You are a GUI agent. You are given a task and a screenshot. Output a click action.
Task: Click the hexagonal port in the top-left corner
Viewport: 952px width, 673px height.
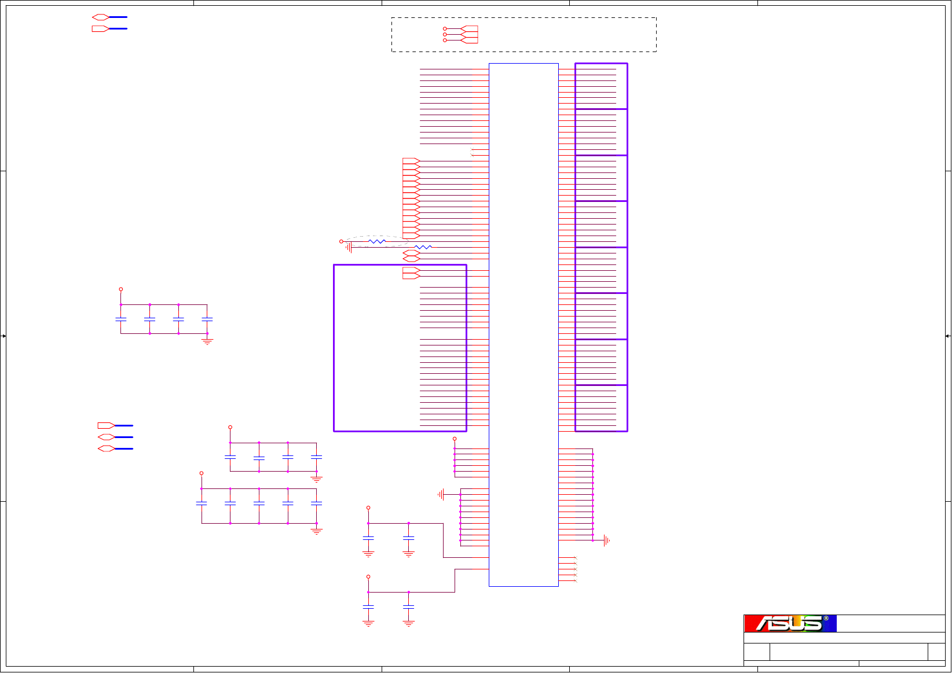tap(101, 17)
